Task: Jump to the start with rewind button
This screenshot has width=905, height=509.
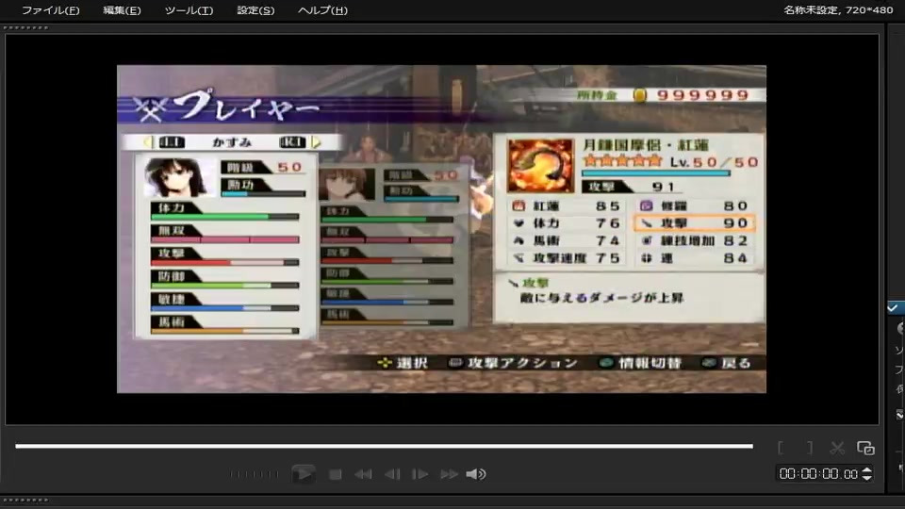Action: (363, 474)
